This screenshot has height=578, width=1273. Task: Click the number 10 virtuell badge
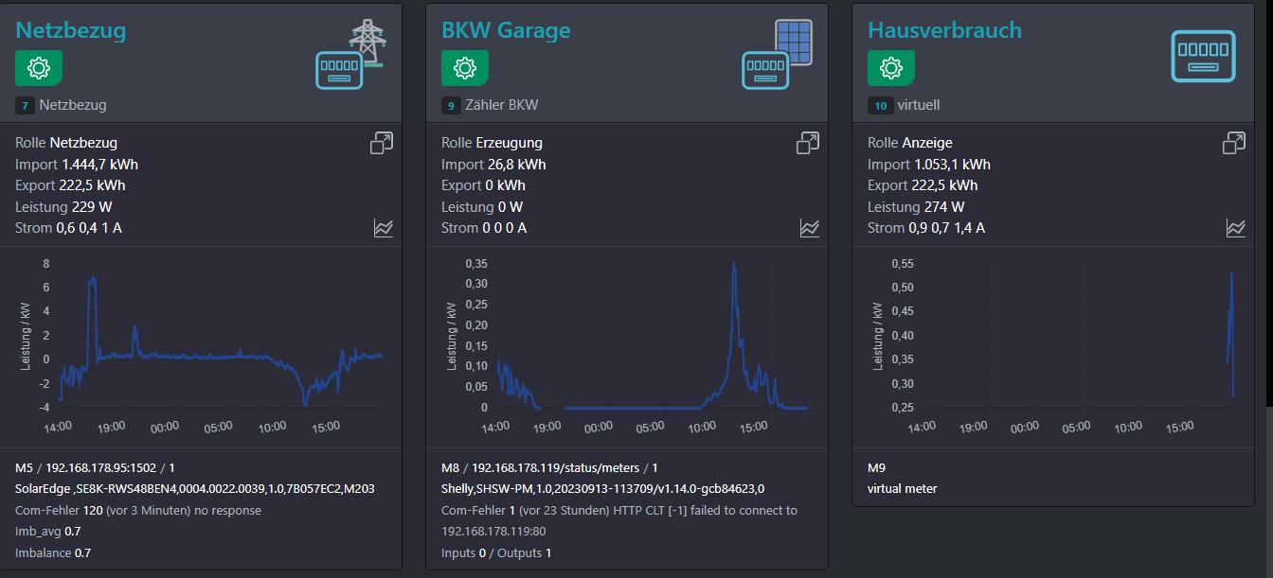tap(881, 106)
